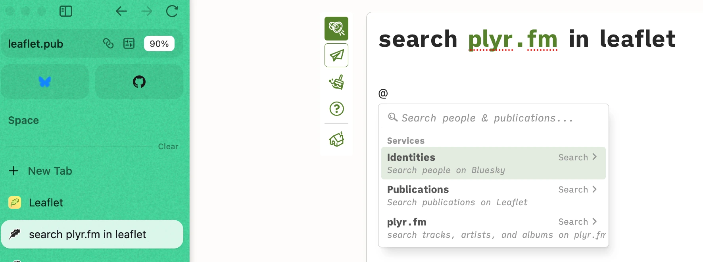
Task: Clear the Space tabs
Action: click(x=168, y=146)
